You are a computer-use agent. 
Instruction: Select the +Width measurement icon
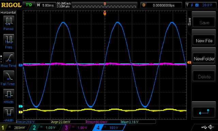tap(9, 94)
